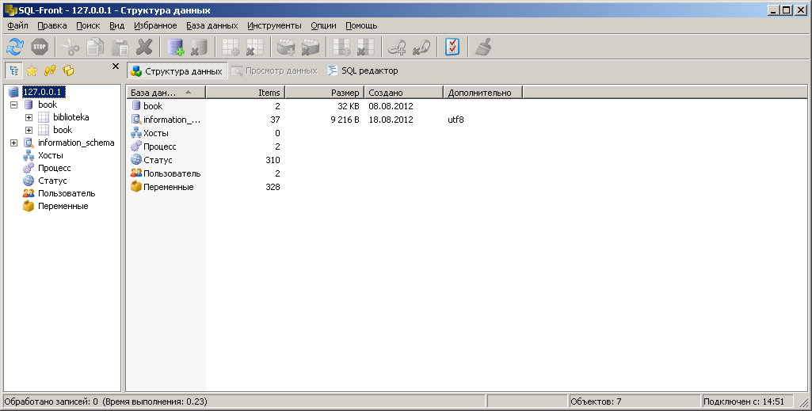Sort by the Items column header

point(246,93)
